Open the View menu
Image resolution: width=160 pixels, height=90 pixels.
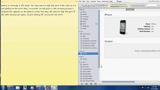(88, 1)
